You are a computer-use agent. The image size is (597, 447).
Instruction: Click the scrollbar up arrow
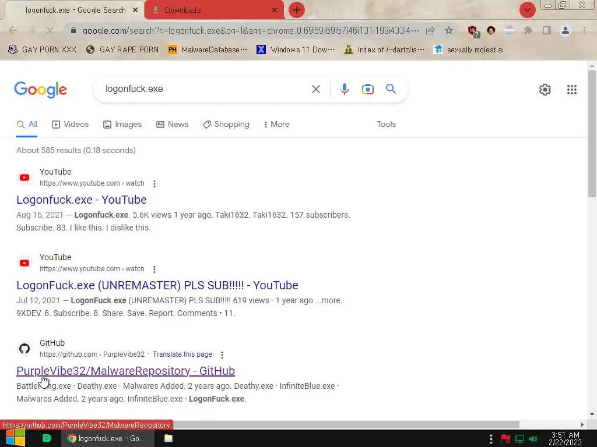point(592,66)
